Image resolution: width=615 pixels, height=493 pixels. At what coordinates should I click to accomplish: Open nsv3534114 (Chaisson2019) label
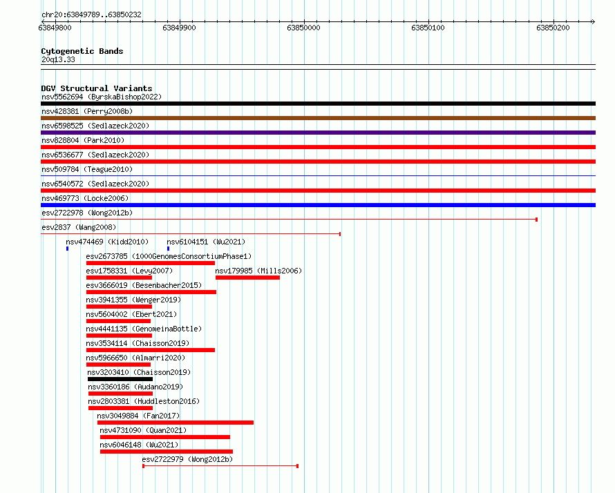(138, 343)
